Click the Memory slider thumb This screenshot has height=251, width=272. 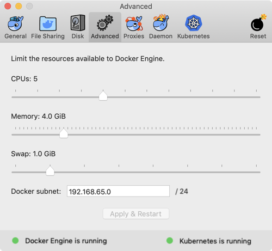click(64, 133)
